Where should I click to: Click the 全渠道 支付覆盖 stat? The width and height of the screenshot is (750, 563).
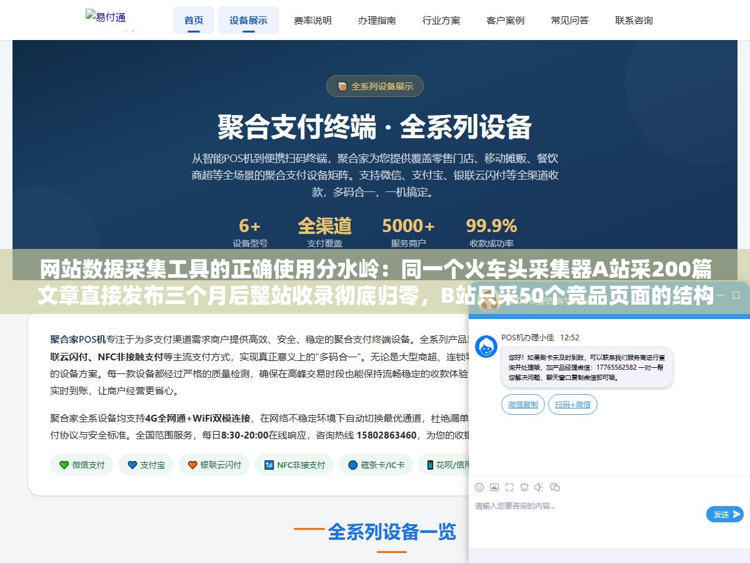[x=324, y=232]
